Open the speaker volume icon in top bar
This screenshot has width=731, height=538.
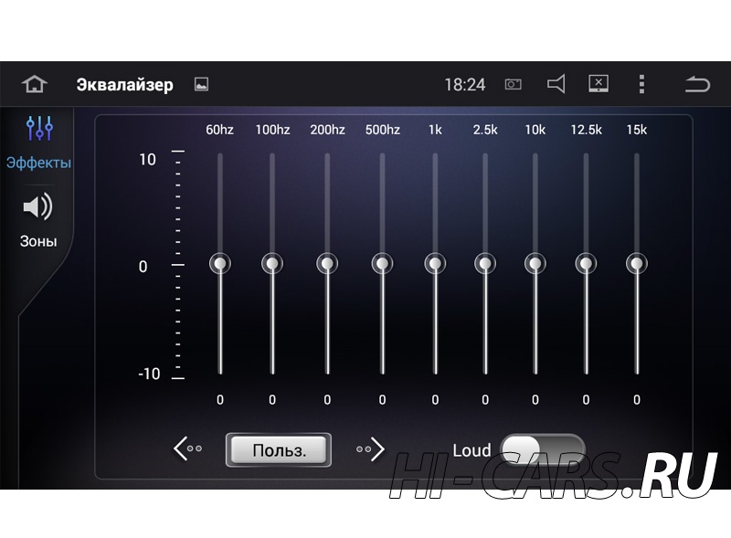[x=556, y=84]
